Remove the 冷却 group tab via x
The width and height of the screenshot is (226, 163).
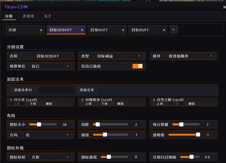click(x=41, y=30)
